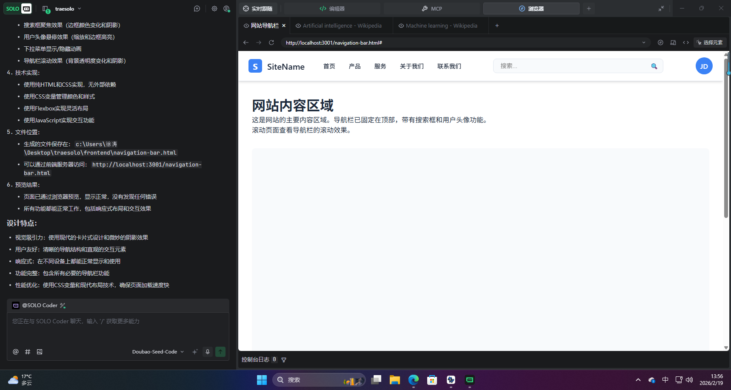The height and width of the screenshot is (390, 731).
Task: Click the hashtag context icon in chat
Action: pyautogui.click(x=28, y=352)
